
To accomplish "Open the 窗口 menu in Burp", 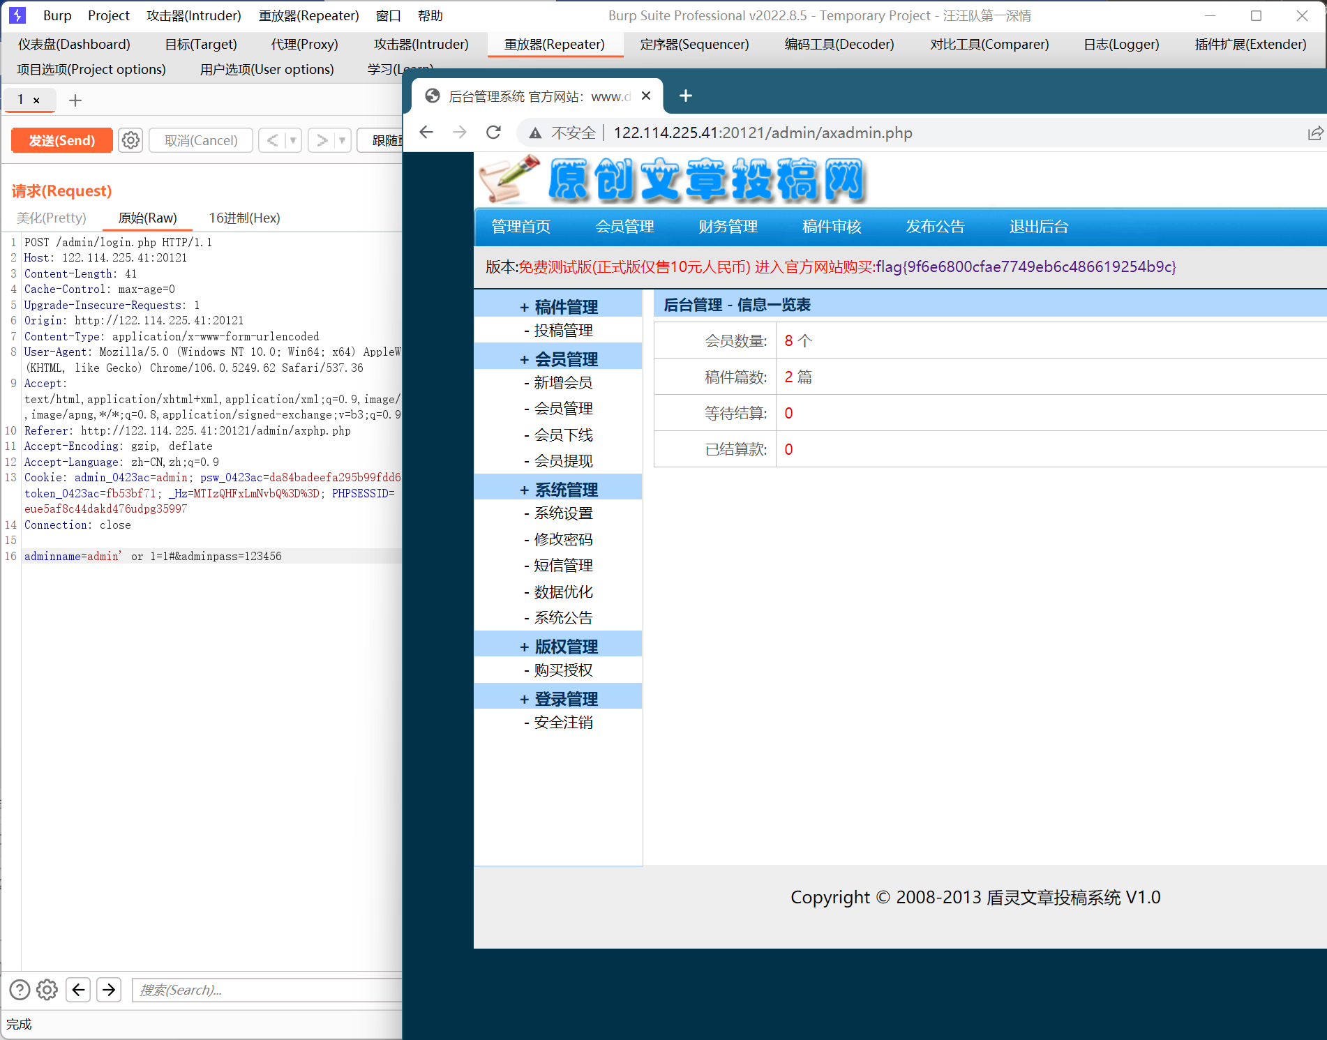I will (x=388, y=15).
